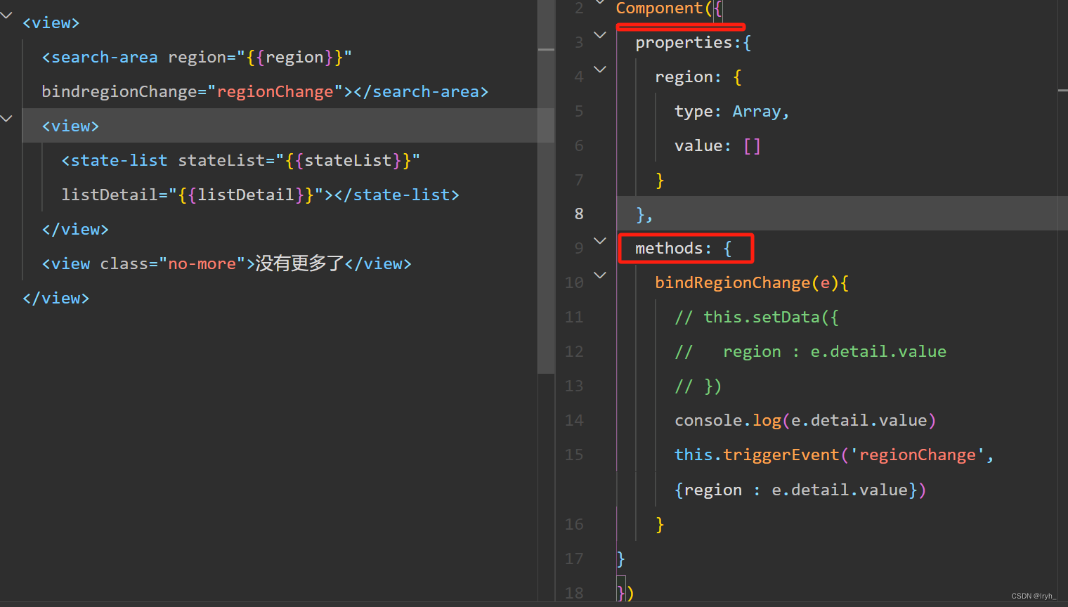Fold the inner view element in WXML
This screenshot has height=607, width=1068.
[x=7, y=118]
